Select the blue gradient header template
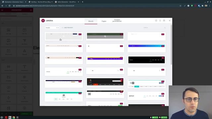This screenshot has height=119, width=212. tap(146, 48)
